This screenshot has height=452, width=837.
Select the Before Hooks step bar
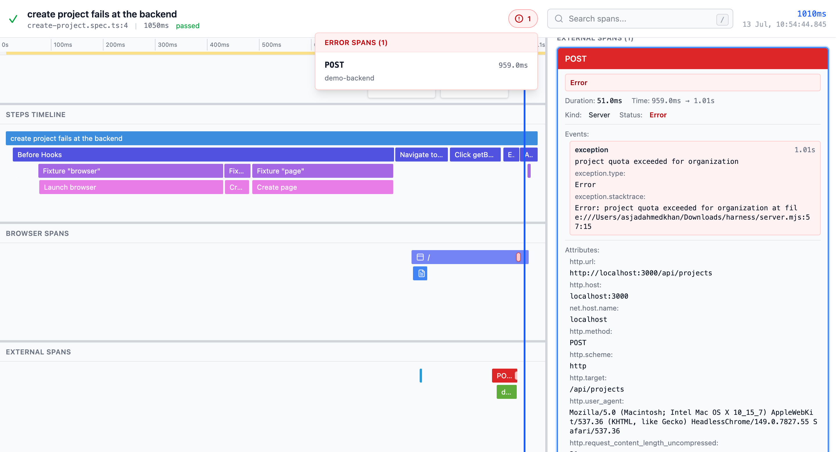(x=203, y=155)
